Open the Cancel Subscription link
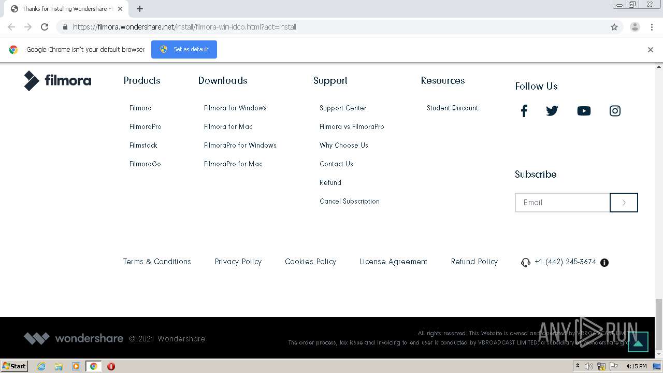 (x=350, y=202)
